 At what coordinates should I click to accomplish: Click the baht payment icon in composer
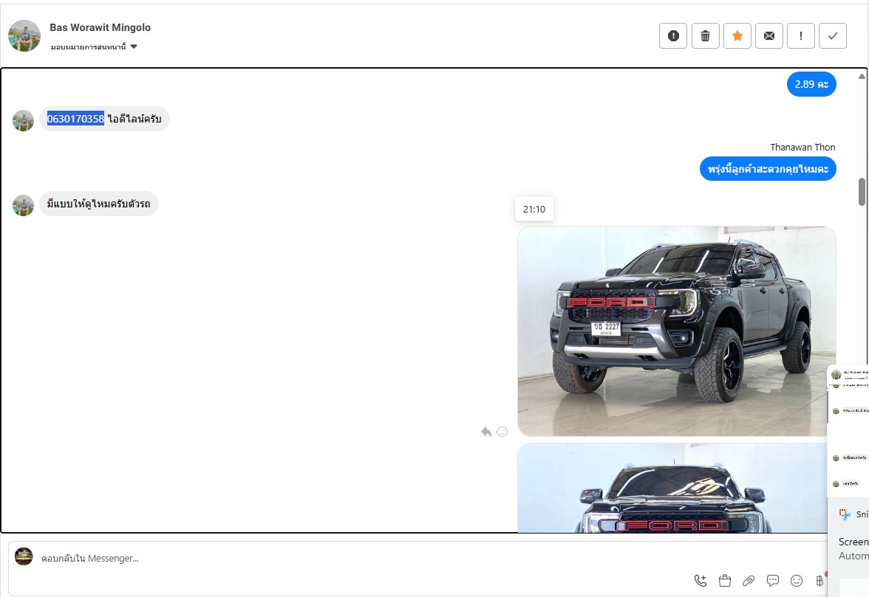point(819,581)
